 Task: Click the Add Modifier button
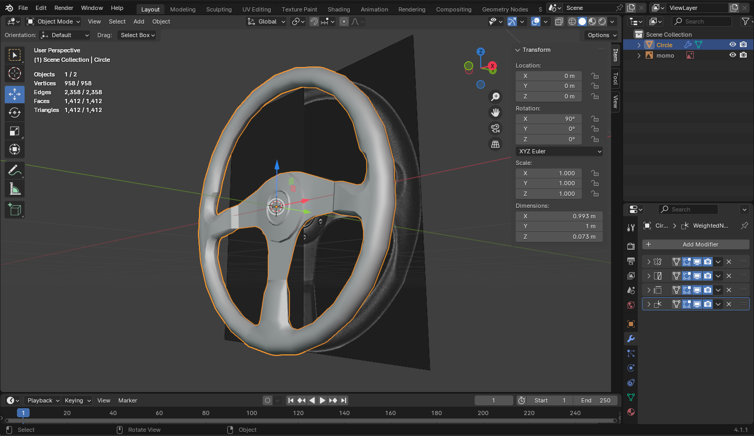(x=695, y=244)
